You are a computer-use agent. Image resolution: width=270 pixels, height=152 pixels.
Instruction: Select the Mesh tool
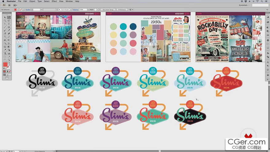5,47
